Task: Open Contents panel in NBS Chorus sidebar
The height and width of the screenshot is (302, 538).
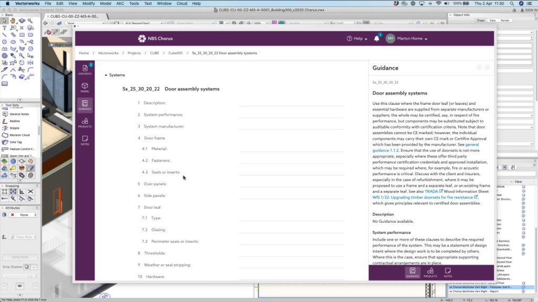Action: pos(85,70)
